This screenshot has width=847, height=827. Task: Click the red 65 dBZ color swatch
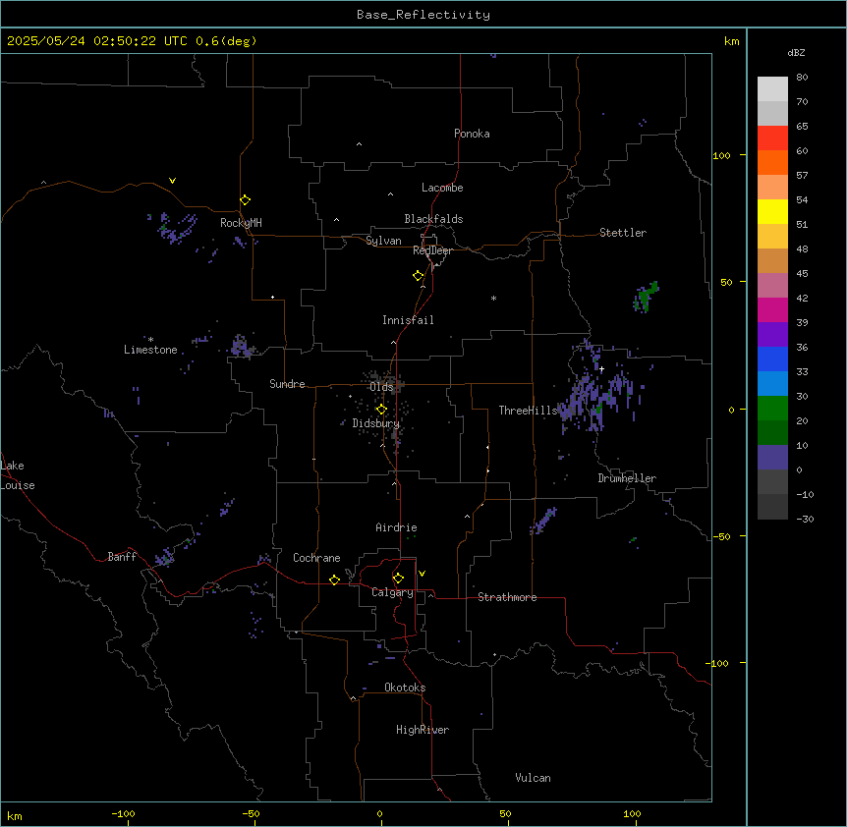tap(772, 138)
